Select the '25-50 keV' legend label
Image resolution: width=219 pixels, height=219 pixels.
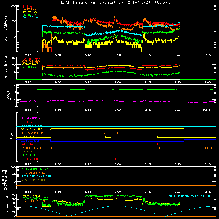tap(30, 15)
